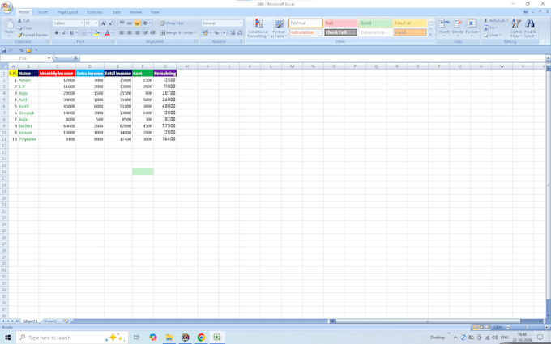
Task: Toggle Italic formatting
Action: click(64, 32)
